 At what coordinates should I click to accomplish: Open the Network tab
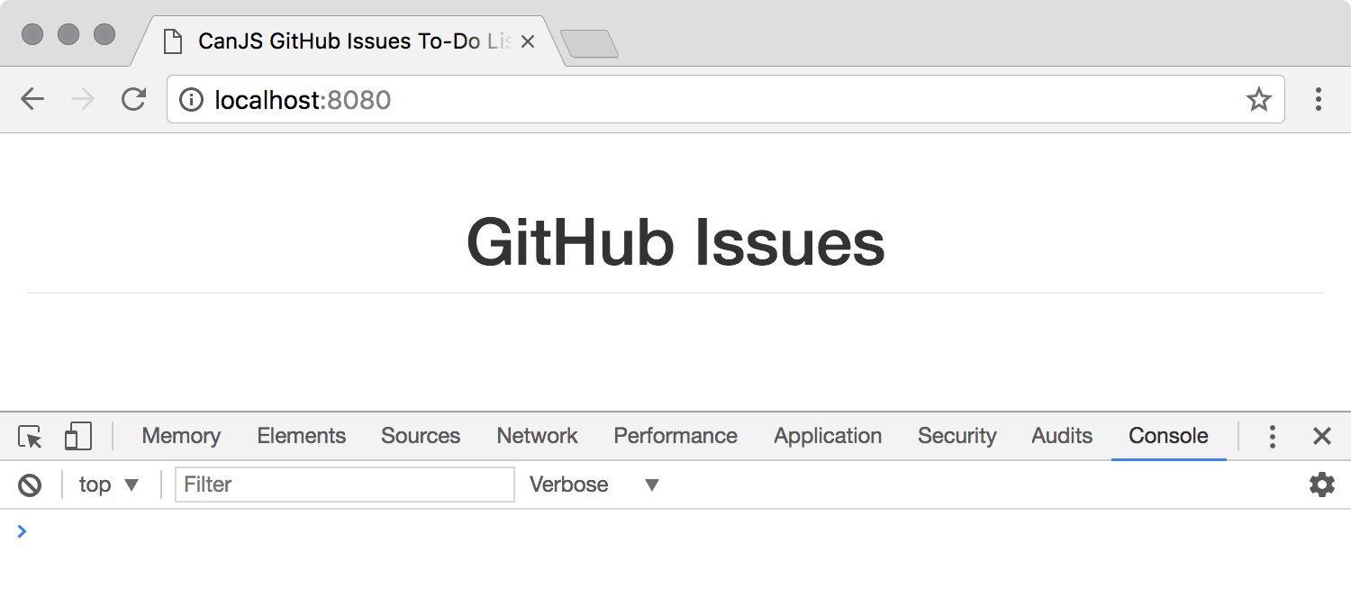pos(537,436)
